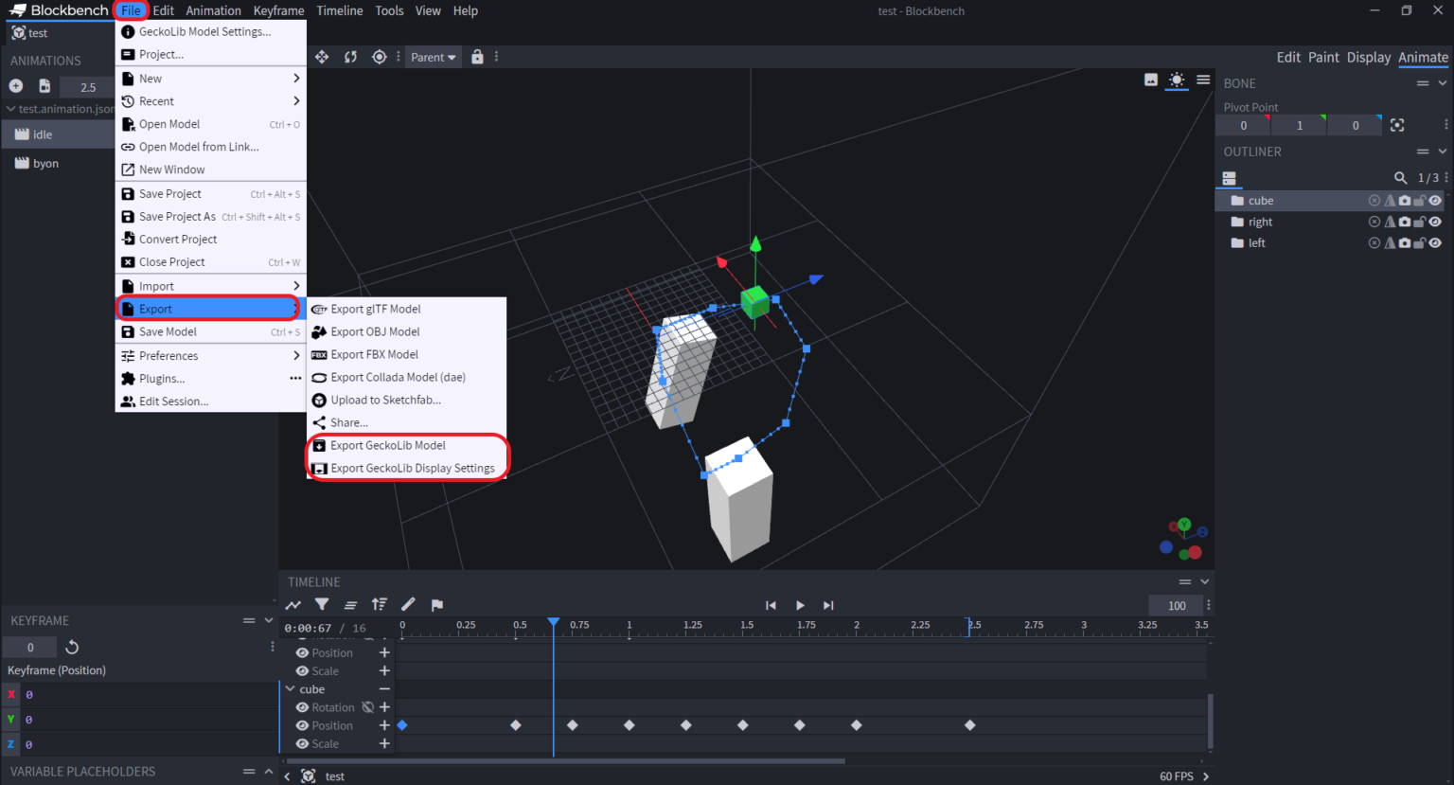Collapse the cube track in the timeline

(x=292, y=688)
